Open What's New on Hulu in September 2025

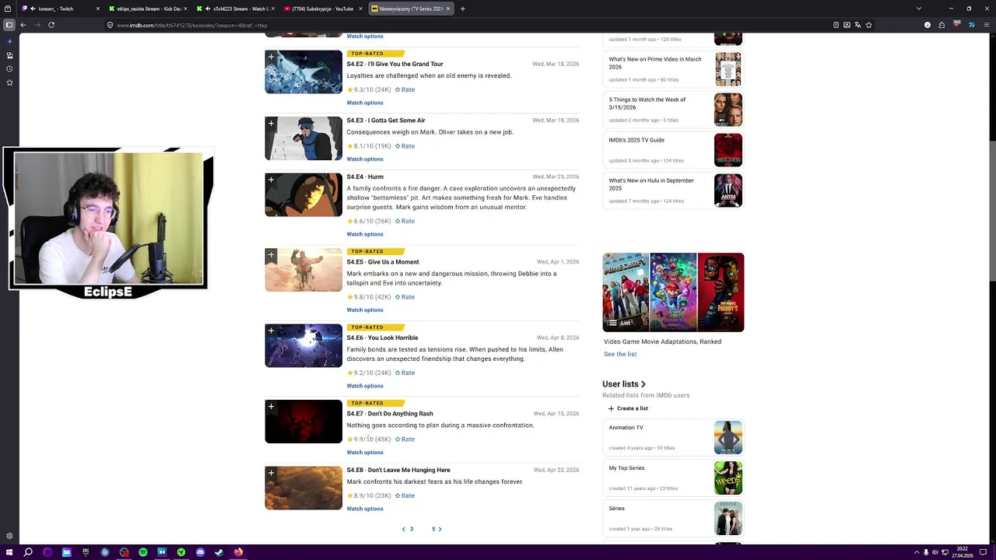(674, 191)
